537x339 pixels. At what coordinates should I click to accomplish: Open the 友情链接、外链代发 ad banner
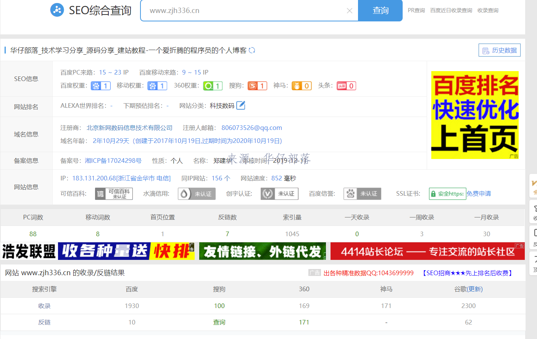(x=263, y=251)
